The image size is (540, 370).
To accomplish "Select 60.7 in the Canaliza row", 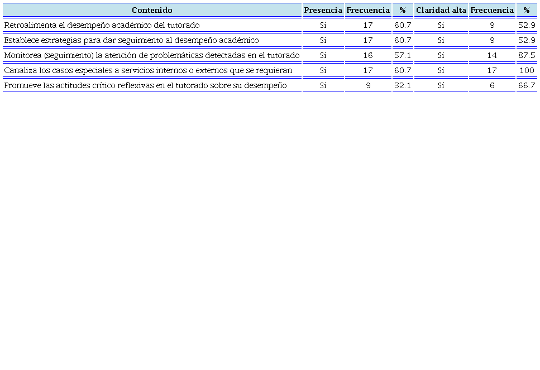I will tap(403, 70).
